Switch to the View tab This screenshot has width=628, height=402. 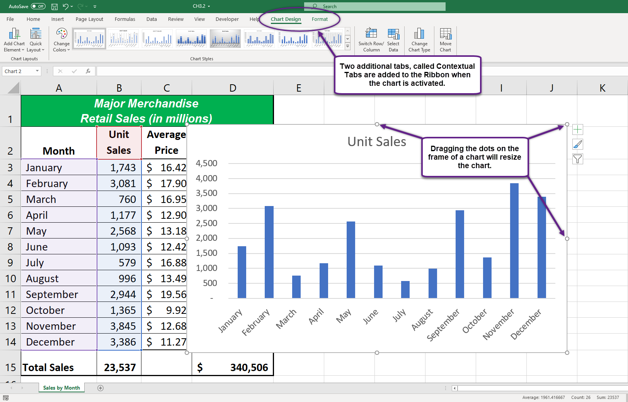199,19
